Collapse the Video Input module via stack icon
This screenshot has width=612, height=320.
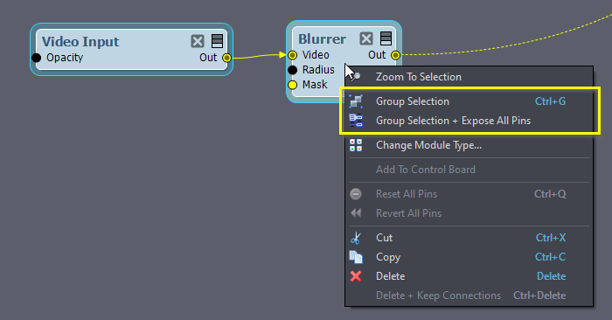(217, 41)
